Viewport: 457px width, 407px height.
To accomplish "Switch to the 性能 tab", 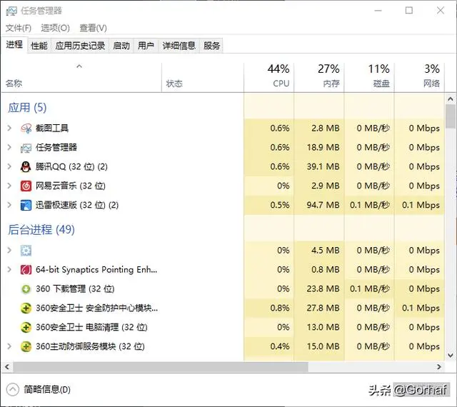I will (39, 46).
